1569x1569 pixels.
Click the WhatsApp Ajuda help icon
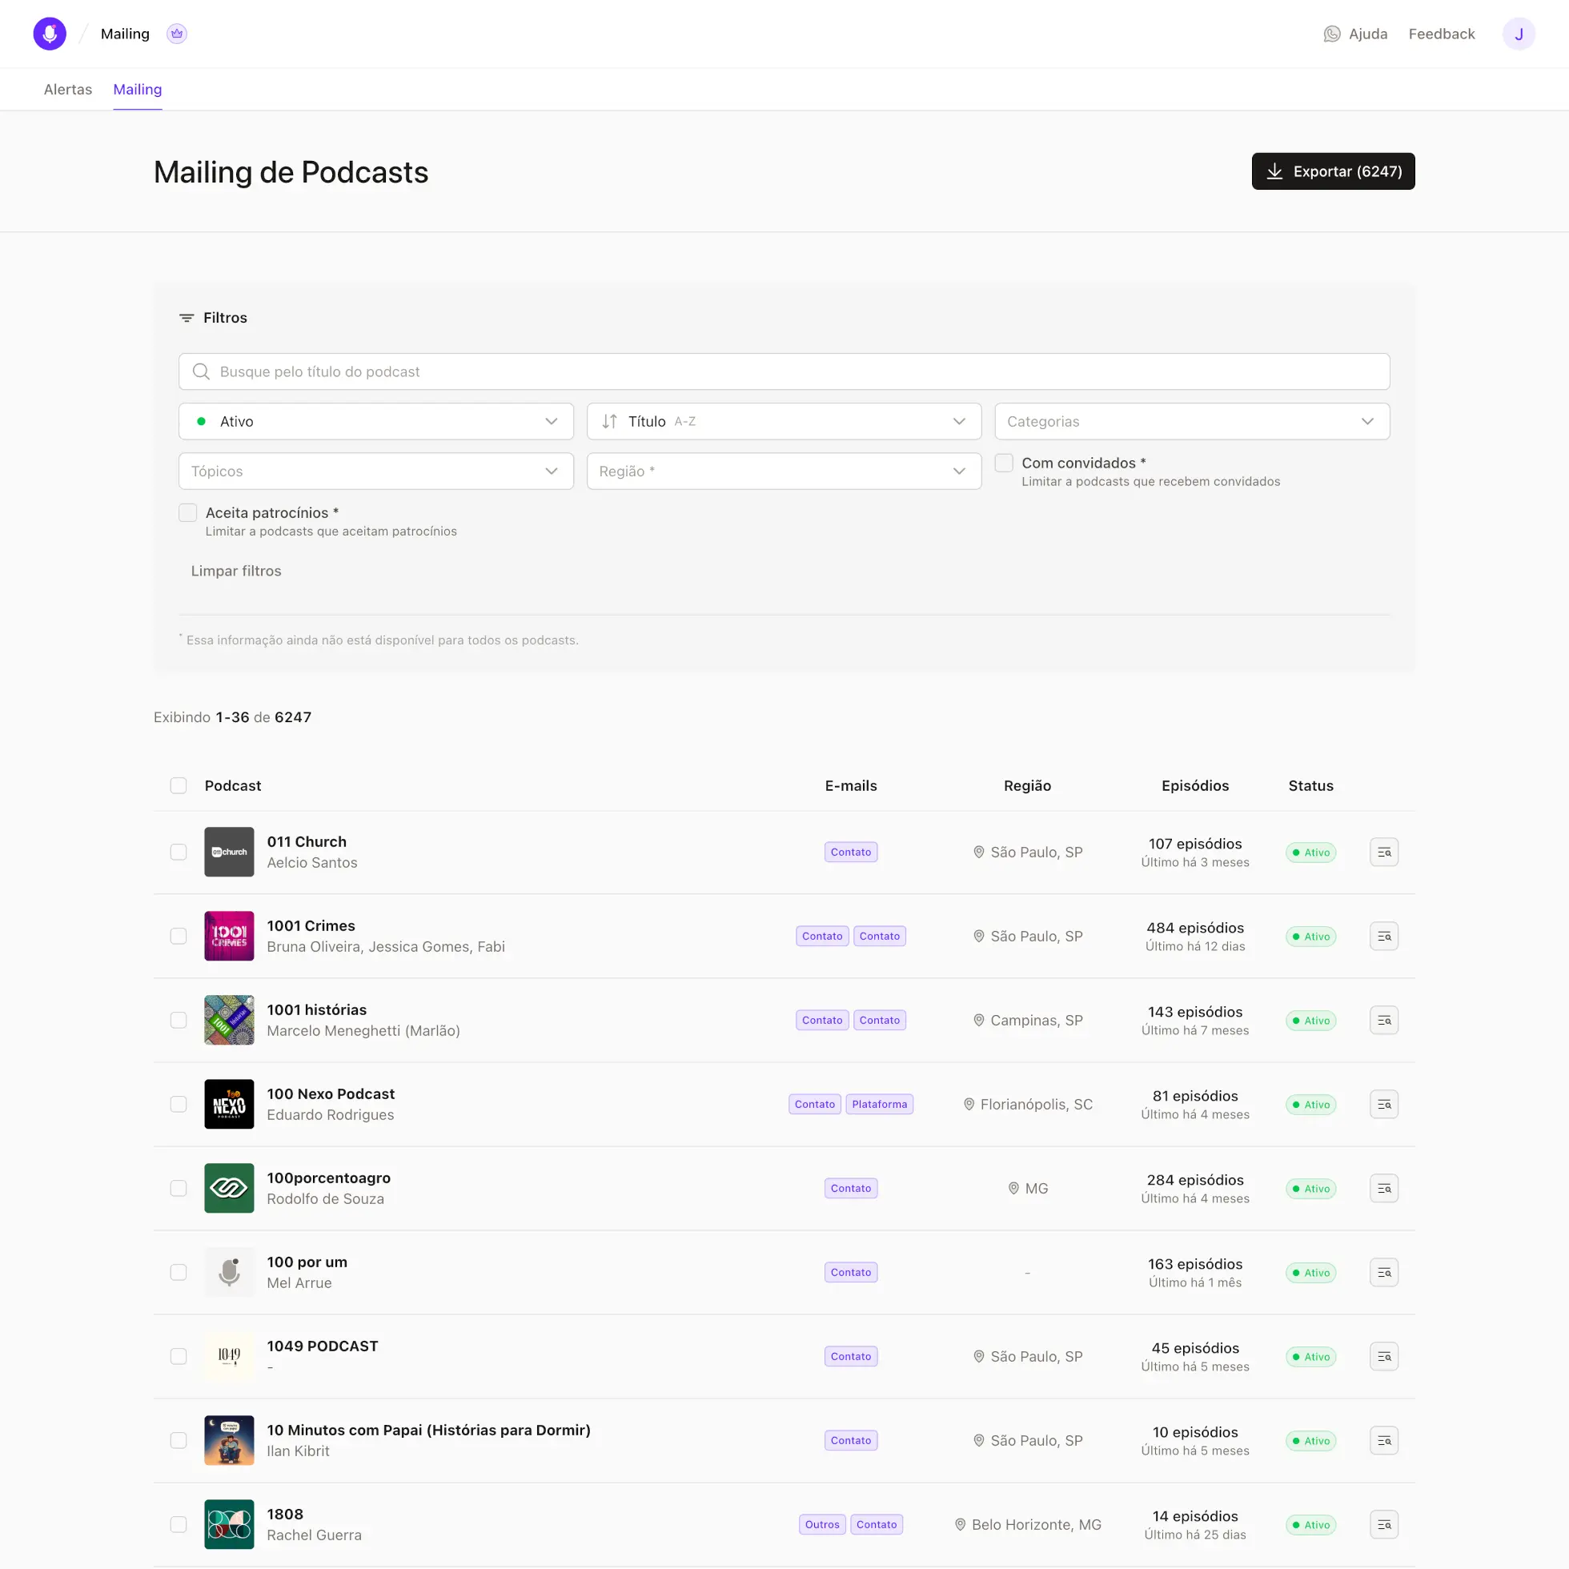click(1331, 34)
